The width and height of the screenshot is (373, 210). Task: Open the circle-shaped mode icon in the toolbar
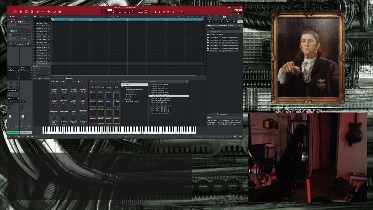tap(49, 12)
